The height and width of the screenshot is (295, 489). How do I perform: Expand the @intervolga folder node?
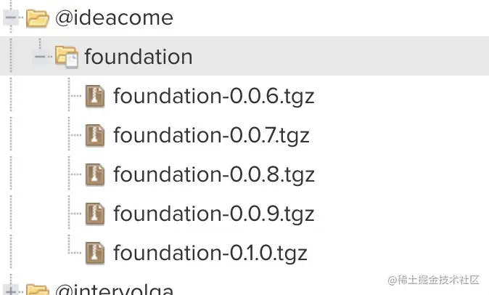10,291
